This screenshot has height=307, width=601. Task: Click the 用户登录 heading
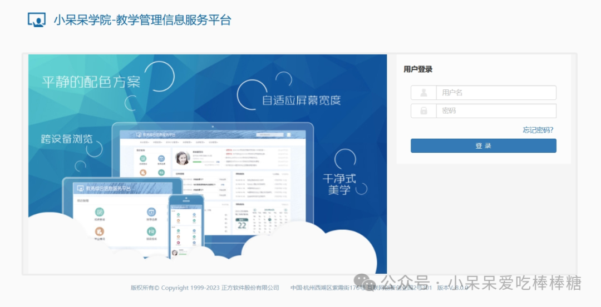pos(418,69)
